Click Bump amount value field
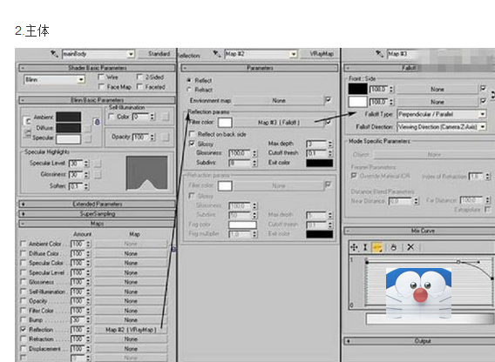 78,319
